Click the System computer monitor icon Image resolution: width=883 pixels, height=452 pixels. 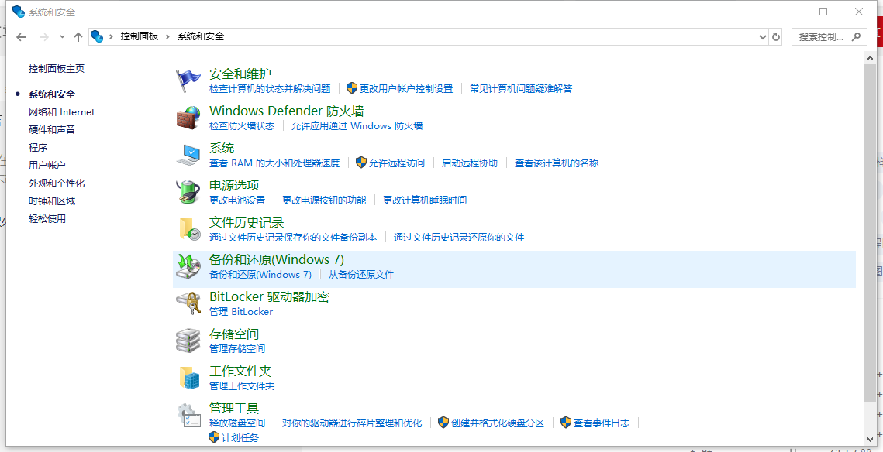(188, 155)
